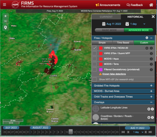The width and height of the screenshot is (157, 137).
Task: Open the timeline 1 day step dropdown
Action: 138,132
